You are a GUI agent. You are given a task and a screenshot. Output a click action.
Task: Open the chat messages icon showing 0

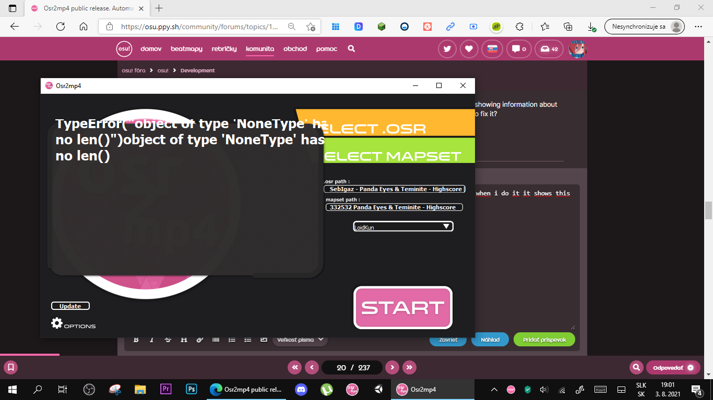tap(519, 49)
